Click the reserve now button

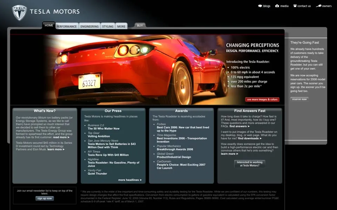pos(299,99)
